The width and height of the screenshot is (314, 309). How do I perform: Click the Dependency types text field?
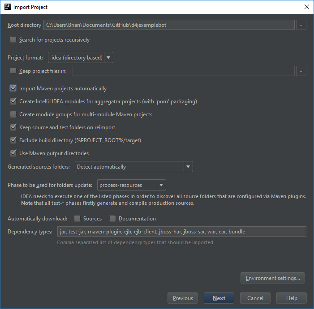[182, 232]
